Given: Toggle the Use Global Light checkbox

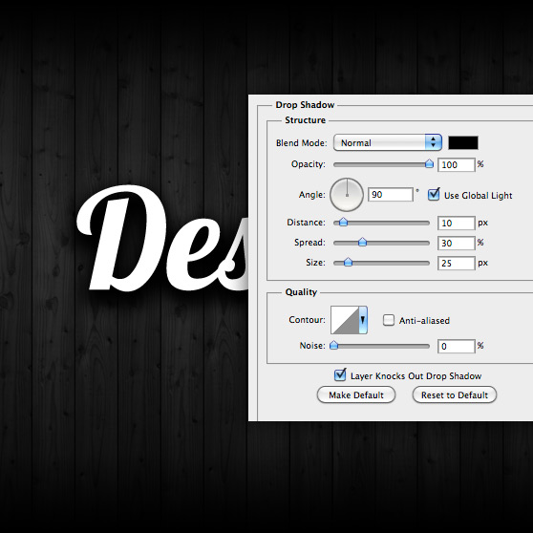Looking at the screenshot, I should tap(434, 195).
